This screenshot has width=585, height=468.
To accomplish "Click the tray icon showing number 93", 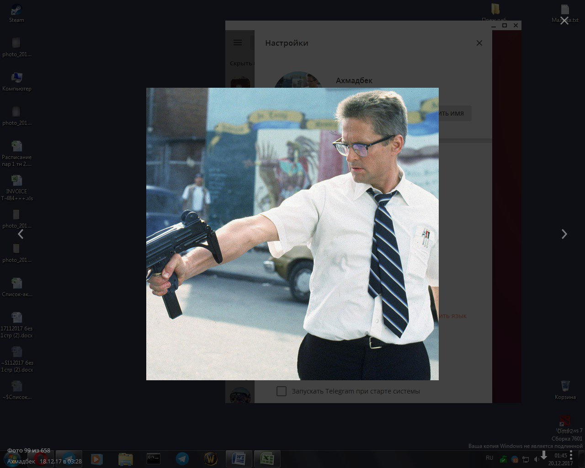I will point(515,459).
